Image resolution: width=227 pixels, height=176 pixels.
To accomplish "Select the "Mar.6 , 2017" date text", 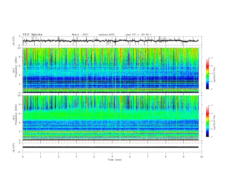I will 80,35.
